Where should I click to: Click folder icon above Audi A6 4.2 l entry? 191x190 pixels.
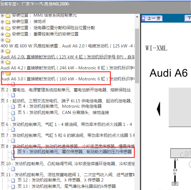point(8,62)
